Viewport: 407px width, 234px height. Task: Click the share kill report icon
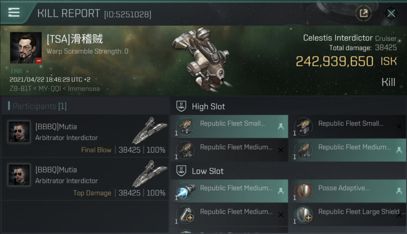click(363, 13)
